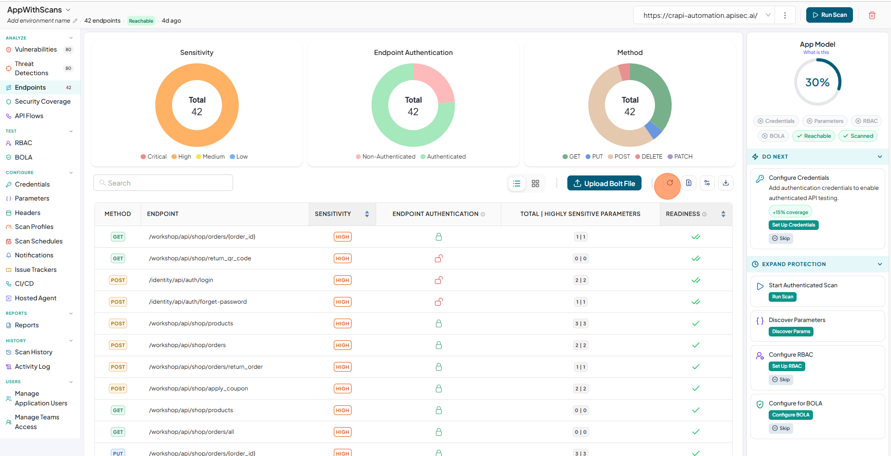Click the document report icon in toolbar
This screenshot has height=456, width=891.
coord(689,183)
